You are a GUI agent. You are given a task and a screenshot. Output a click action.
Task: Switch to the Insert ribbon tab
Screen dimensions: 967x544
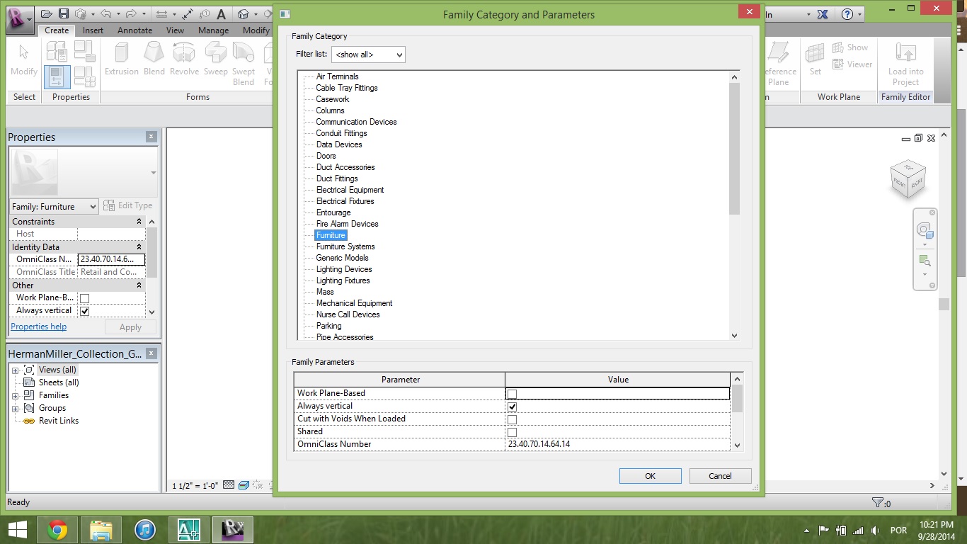[x=93, y=30]
